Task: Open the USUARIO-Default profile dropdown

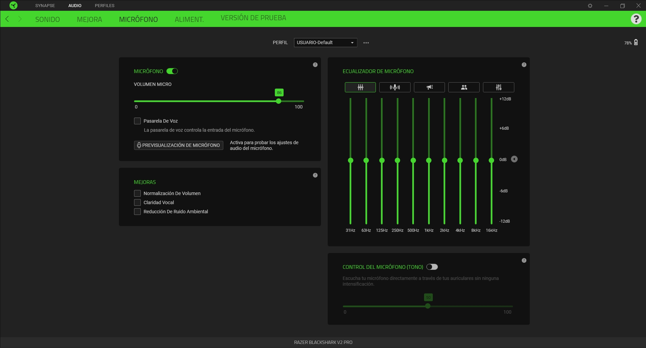Action: tap(325, 42)
